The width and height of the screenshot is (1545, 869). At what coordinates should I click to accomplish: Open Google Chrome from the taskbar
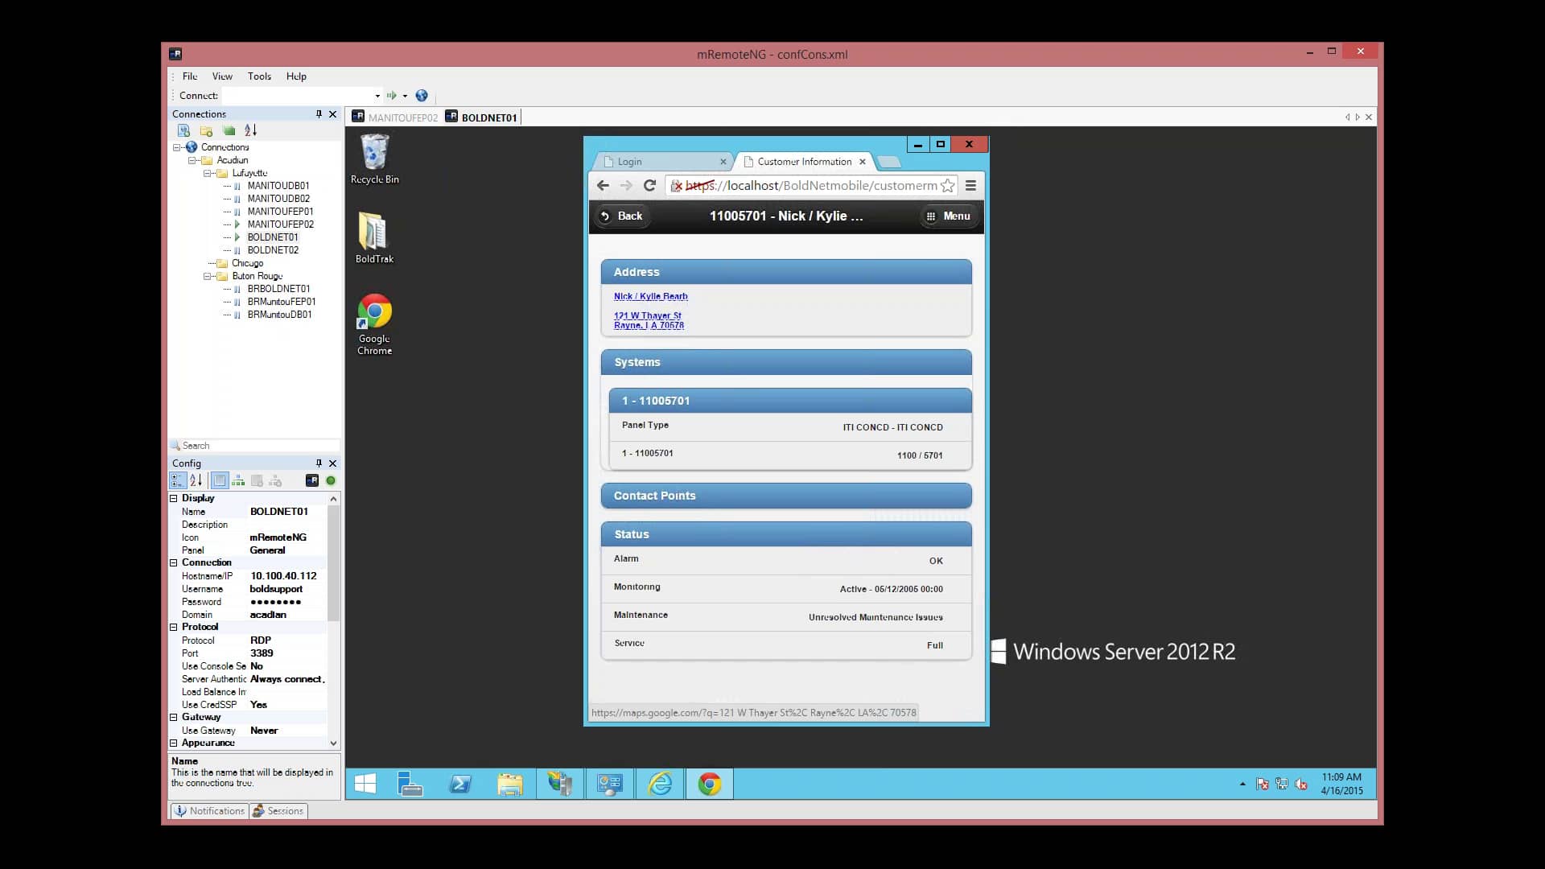click(711, 783)
